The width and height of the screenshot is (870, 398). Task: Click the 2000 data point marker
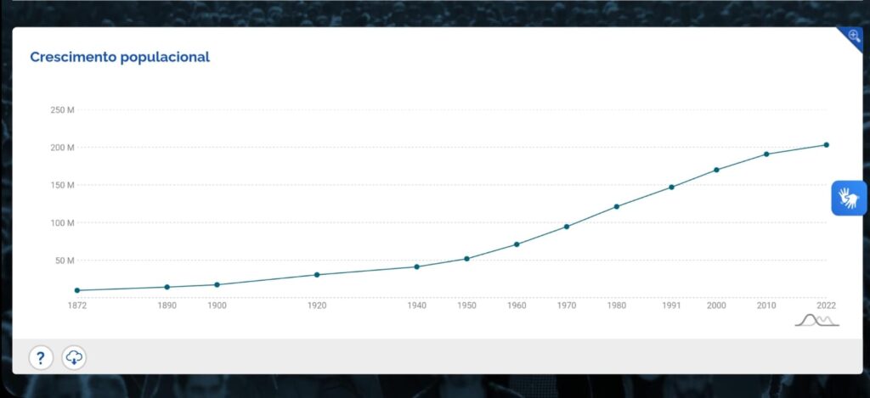[716, 170]
